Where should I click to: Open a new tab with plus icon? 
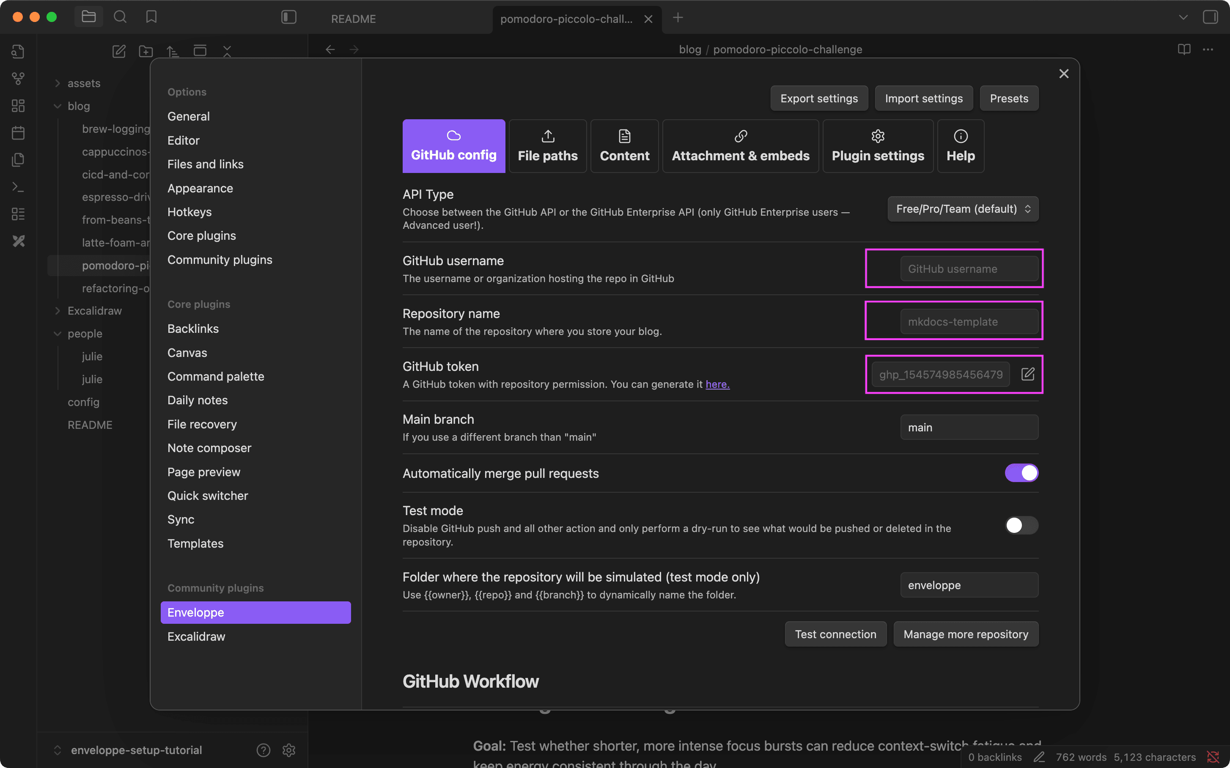tap(678, 18)
